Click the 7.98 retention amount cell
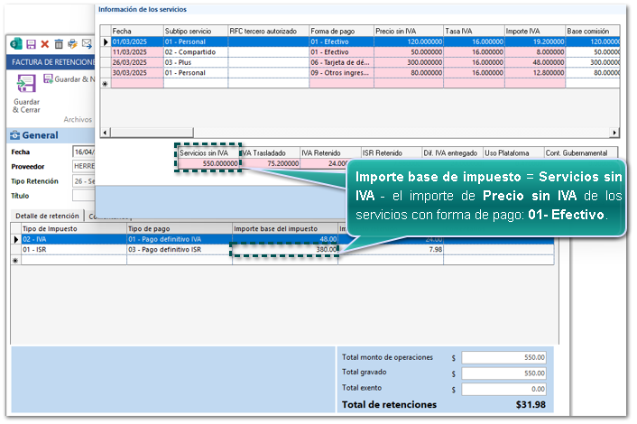 pos(391,249)
